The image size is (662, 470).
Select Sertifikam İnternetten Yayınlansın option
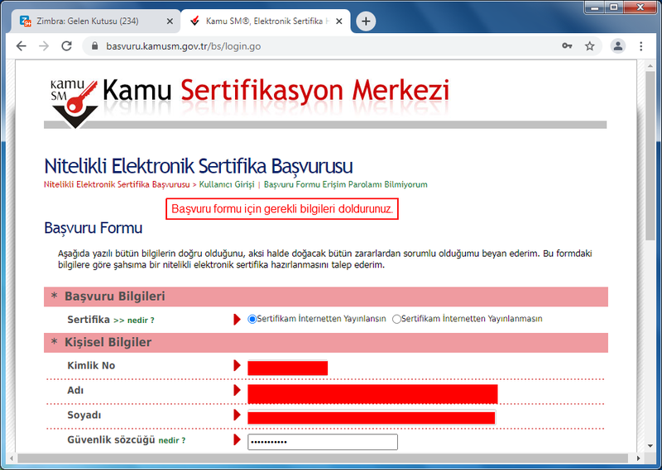(252, 319)
